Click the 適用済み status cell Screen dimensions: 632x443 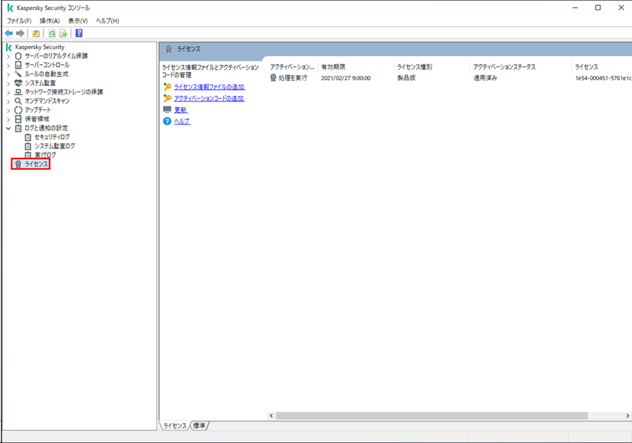[x=485, y=78]
